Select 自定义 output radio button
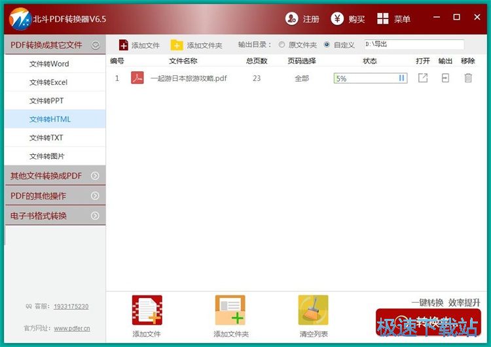Image resolution: width=491 pixels, height=347 pixels. pyautogui.click(x=327, y=44)
